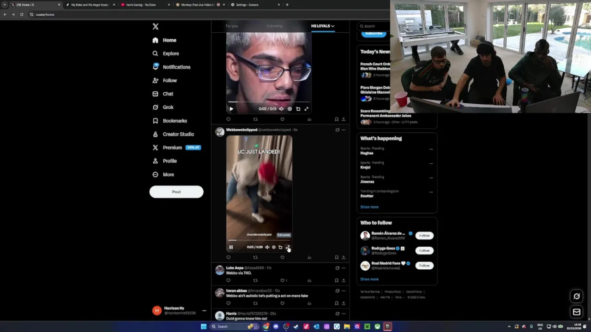This screenshot has width=591, height=332.
Task: Seek along Webbowebclipped video progress bar
Action: click(x=259, y=240)
